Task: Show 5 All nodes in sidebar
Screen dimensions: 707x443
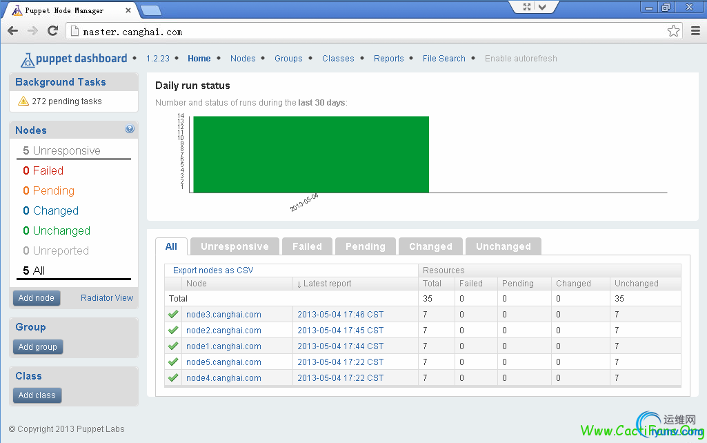Action: [34, 270]
